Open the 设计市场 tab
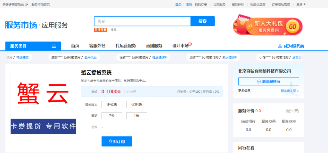The width and height of the screenshot is (328, 153). (180, 46)
